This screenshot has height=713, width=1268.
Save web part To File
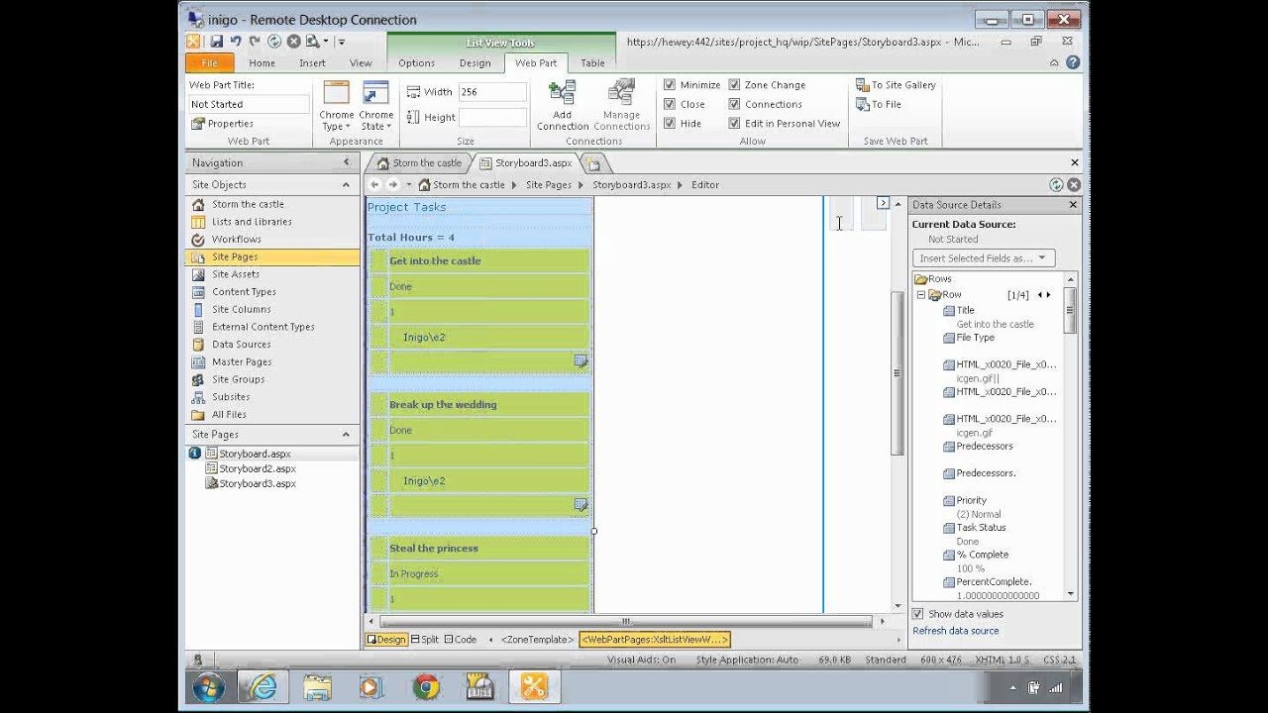(x=879, y=104)
